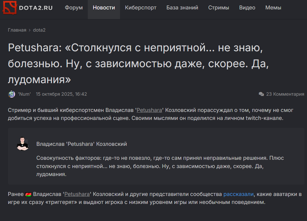Open the 'Num' author profile link
Image resolution: width=307 pixels, height=221 pixels.
point(24,94)
